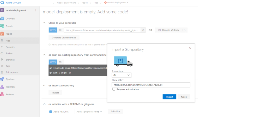Close the Import a Git repository dialog
This screenshot has height=117, width=267.
coord(190,48)
